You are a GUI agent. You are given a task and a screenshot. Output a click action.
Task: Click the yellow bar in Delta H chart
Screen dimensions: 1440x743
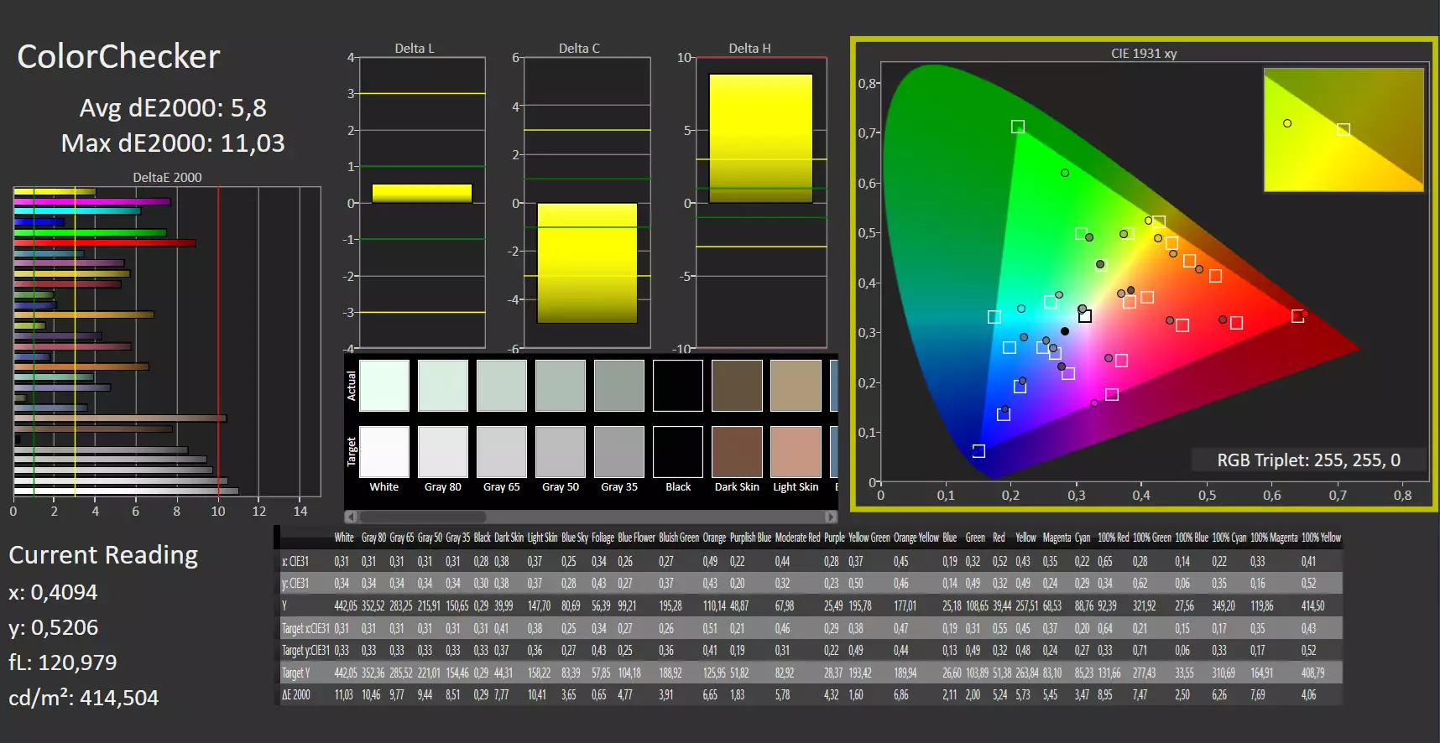[x=761, y=138]
